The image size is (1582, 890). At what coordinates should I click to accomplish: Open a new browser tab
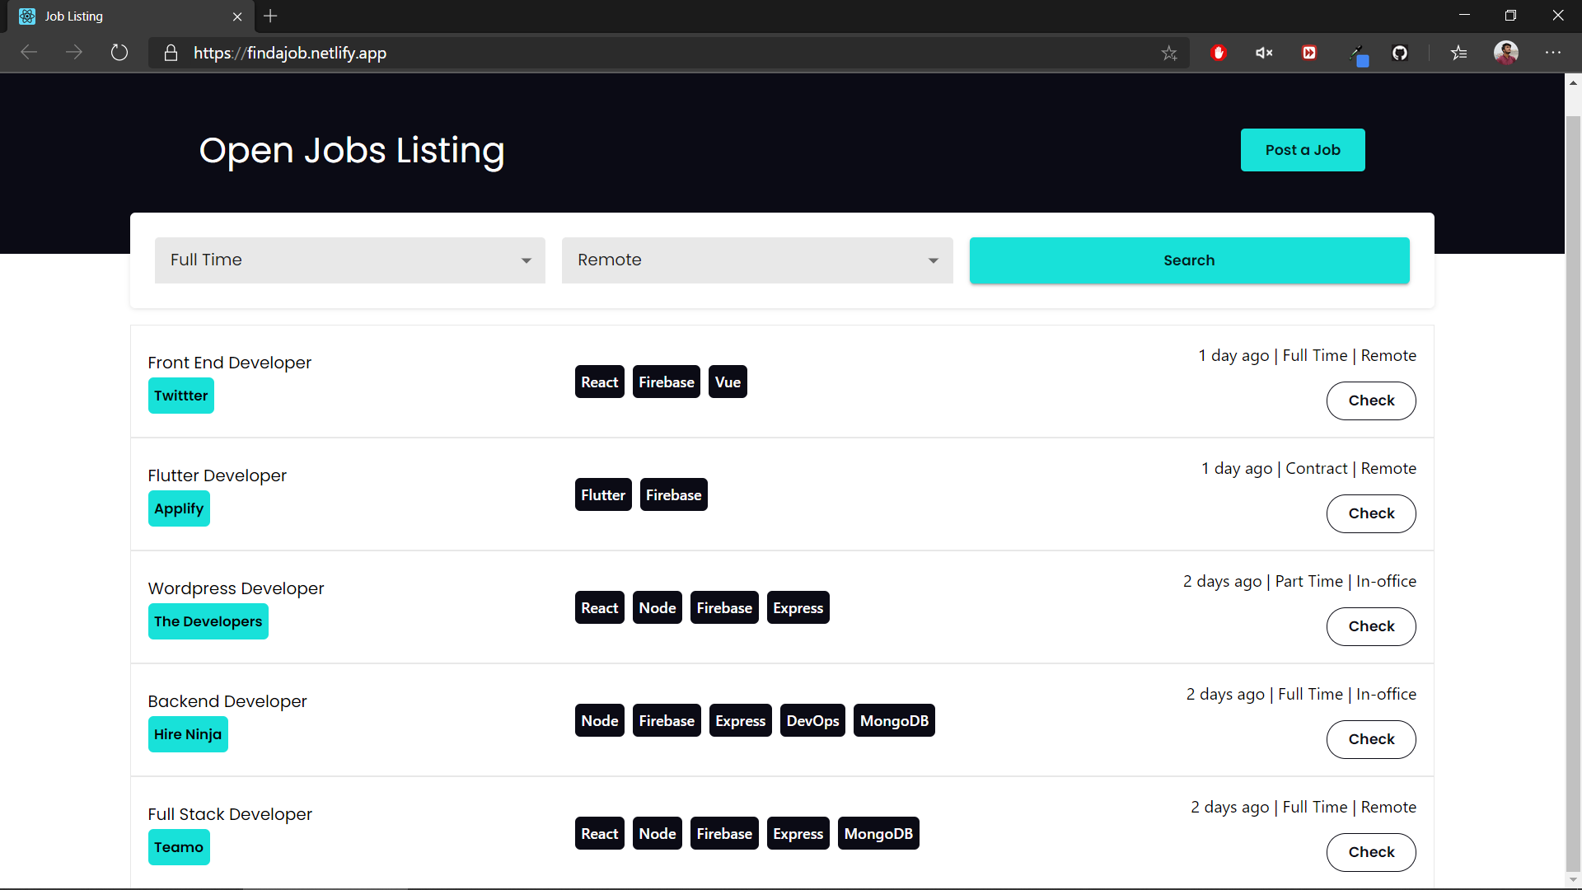pyautogui.click(x=270, y=16)
